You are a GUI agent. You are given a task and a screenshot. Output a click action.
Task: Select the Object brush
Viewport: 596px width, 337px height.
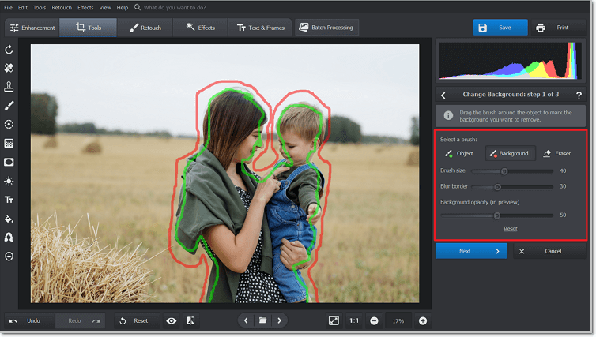[x=459, y=153]
